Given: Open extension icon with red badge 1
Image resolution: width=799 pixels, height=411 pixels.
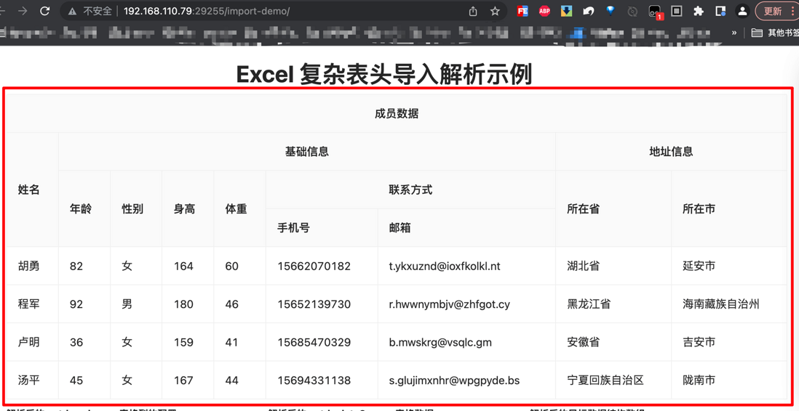Looking at the screenshot, I should (655, 12).
